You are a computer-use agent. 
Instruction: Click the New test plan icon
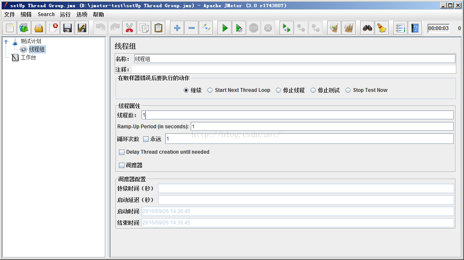click(10, 28)
